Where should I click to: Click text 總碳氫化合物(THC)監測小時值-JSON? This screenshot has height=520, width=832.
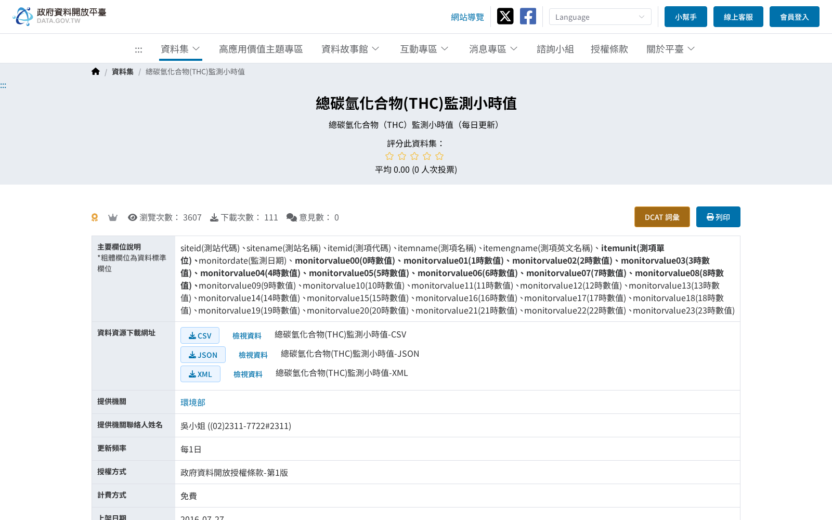click(350, 354)
